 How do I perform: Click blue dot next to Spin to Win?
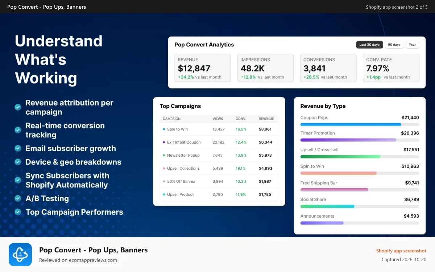(x=164, y=129)
